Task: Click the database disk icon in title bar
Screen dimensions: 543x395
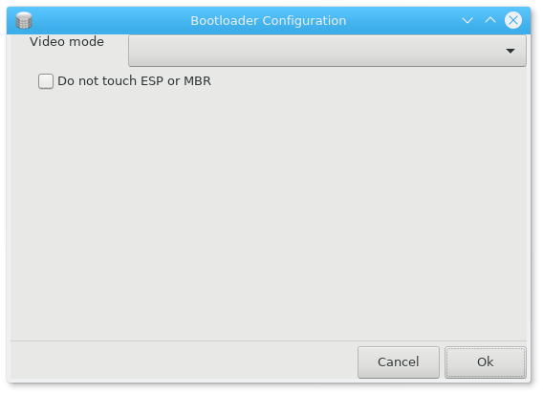Action: coord(24,20)
